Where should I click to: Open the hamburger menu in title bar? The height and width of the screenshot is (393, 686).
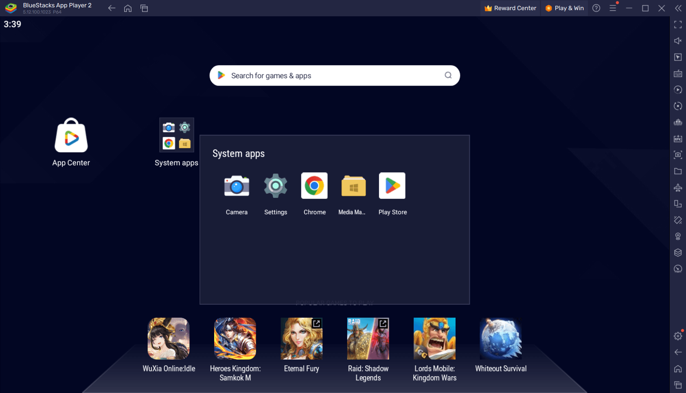tap(613, 8)
